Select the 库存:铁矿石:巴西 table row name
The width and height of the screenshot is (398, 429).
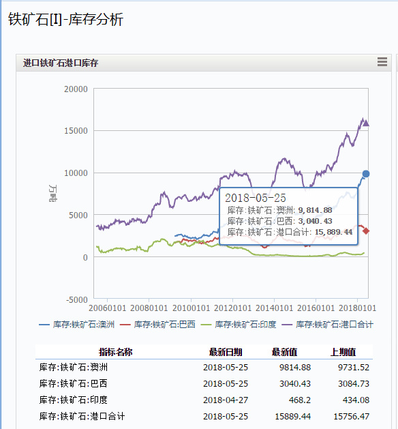tap(73, 383)
